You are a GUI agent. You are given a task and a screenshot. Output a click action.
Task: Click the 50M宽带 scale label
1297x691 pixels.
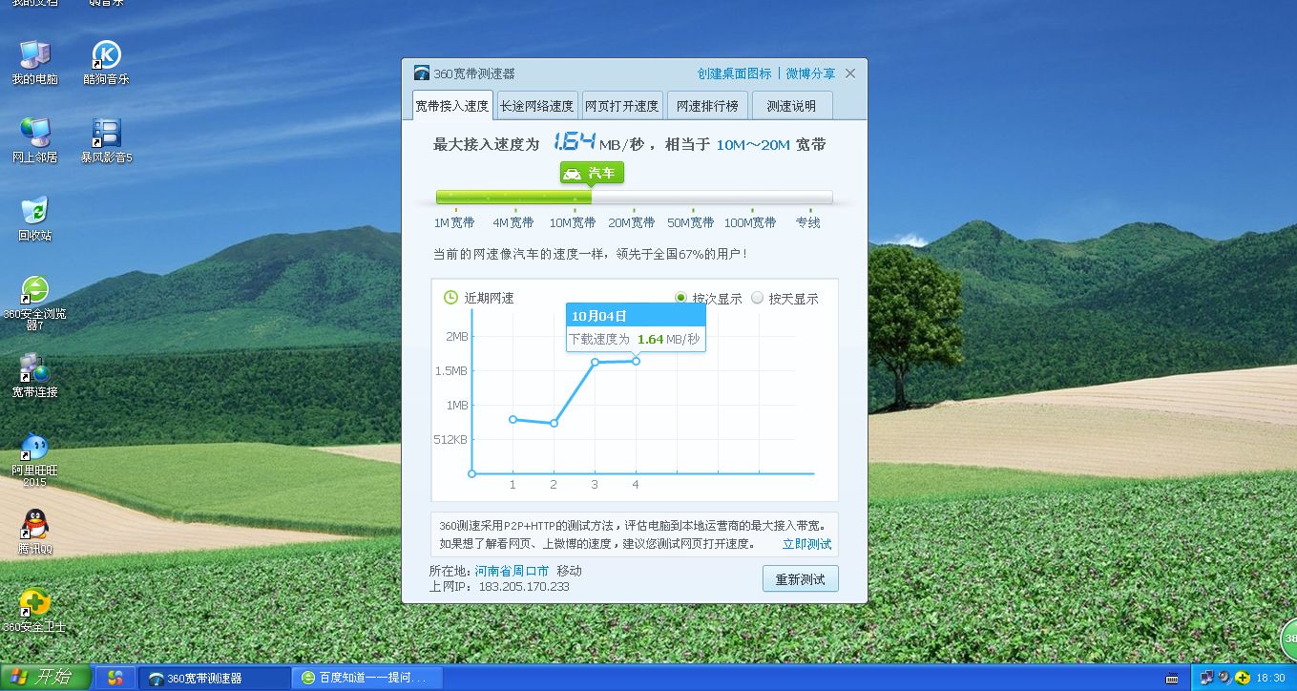click(x=690, y=222)
